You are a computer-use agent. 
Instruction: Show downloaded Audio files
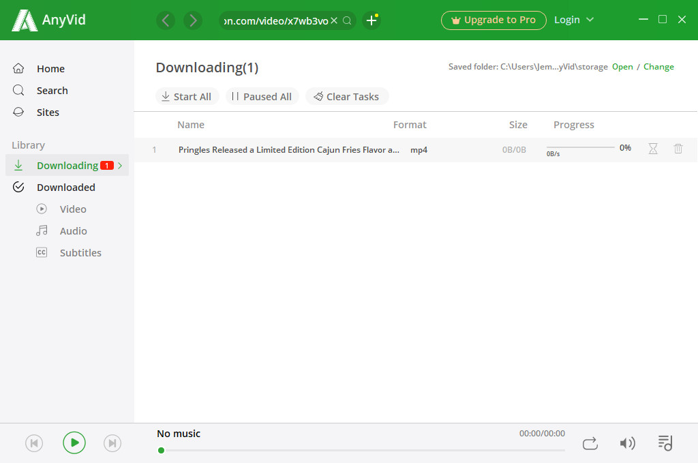point(74,230)
